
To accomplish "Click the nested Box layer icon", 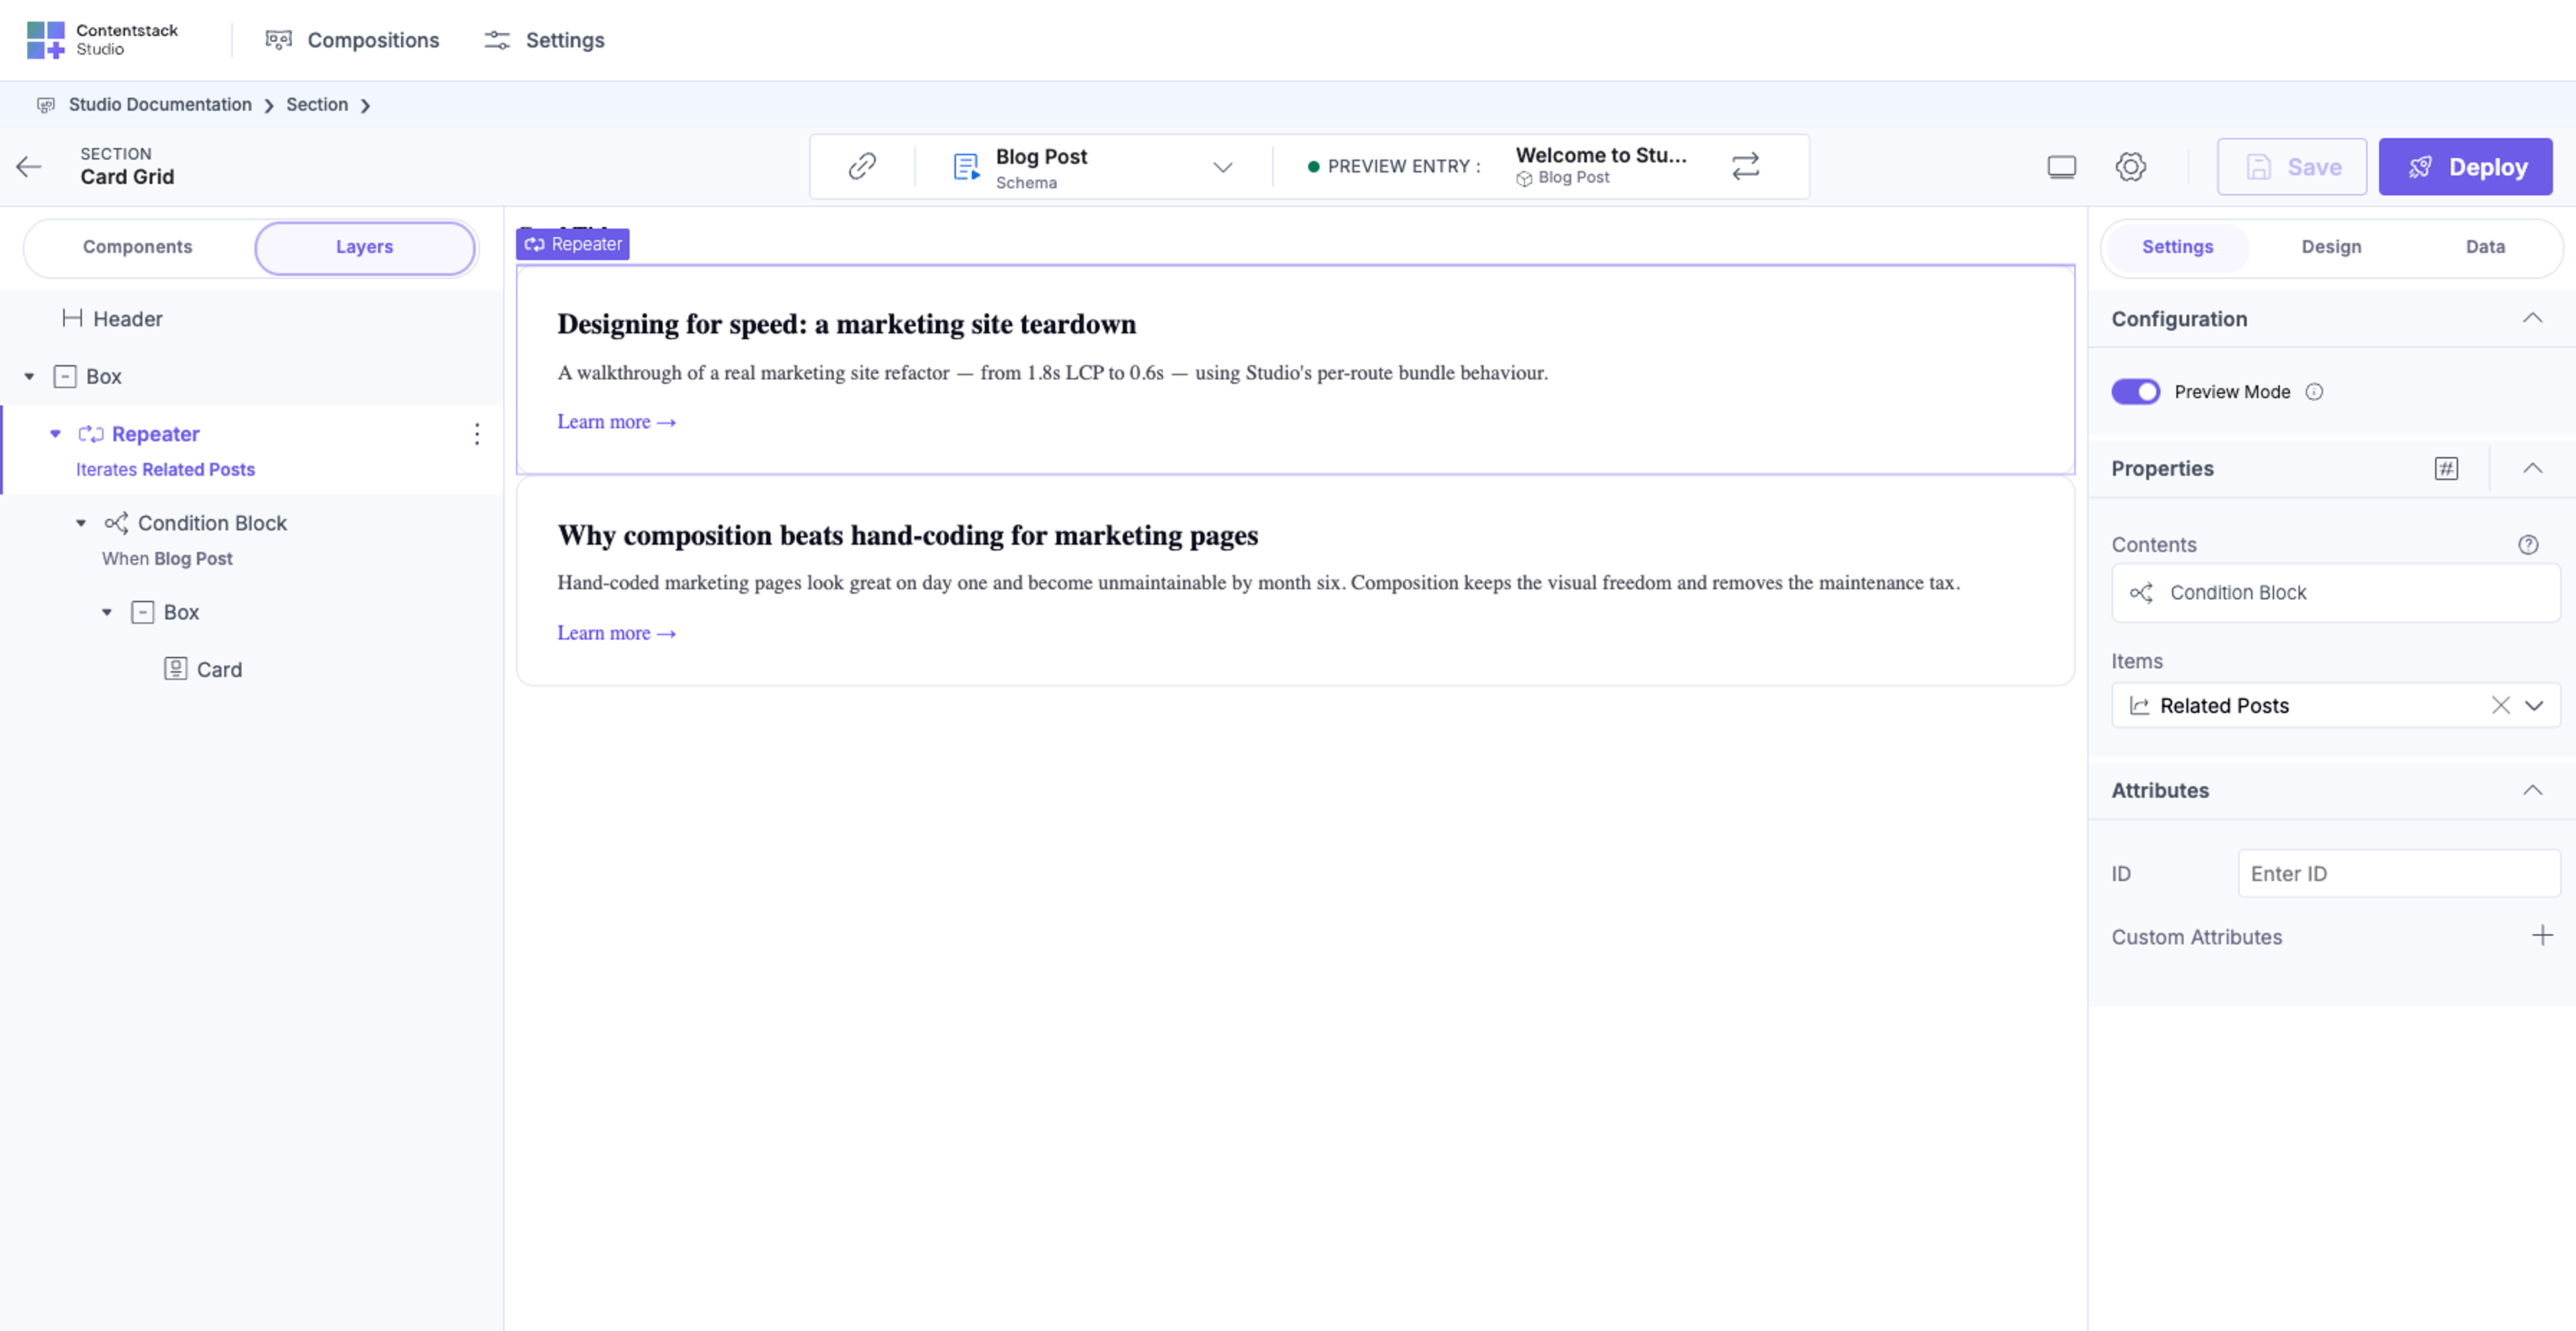I will [143, 612].
